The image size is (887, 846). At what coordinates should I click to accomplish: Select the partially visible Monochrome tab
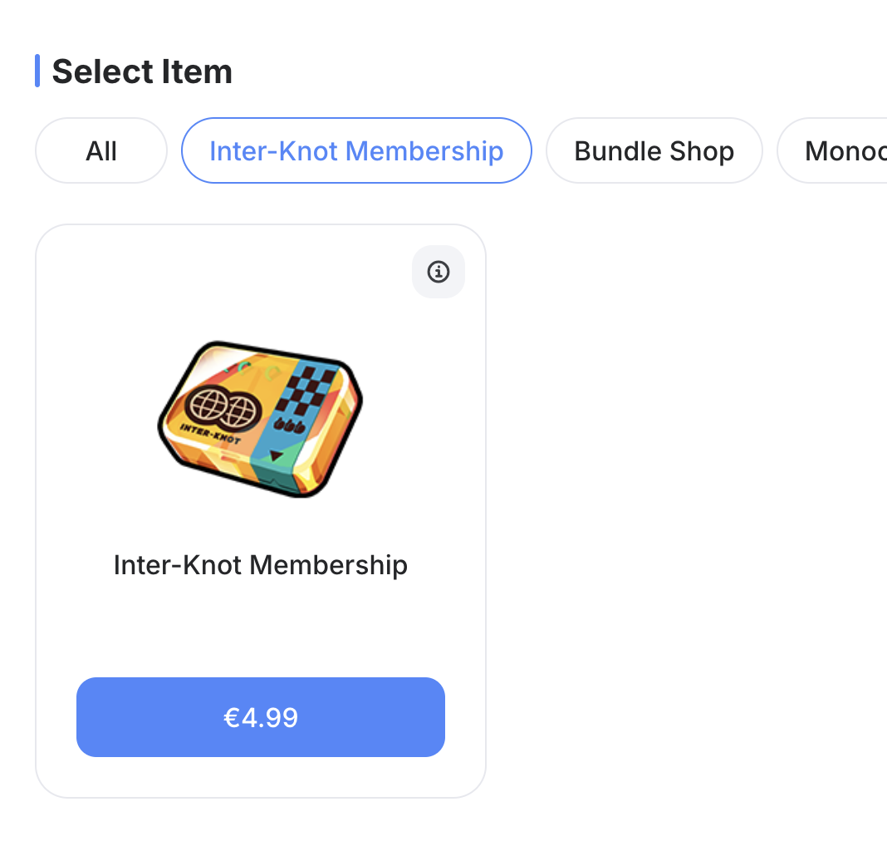click(839, 150)
